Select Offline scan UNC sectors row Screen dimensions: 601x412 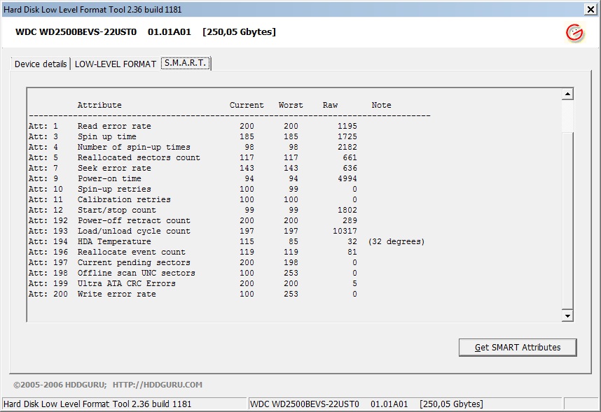pyautogui.click(x=193, y=273)
